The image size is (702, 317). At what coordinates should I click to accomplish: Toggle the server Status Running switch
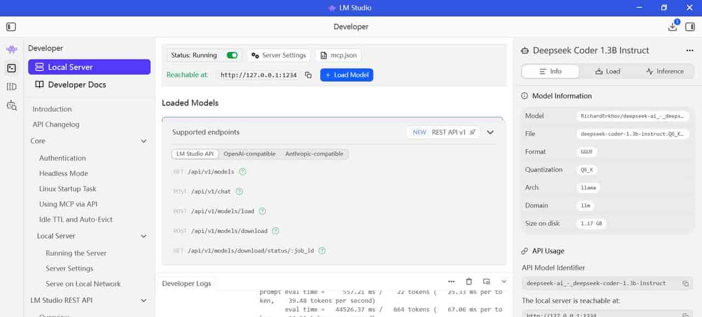point(232,55)
